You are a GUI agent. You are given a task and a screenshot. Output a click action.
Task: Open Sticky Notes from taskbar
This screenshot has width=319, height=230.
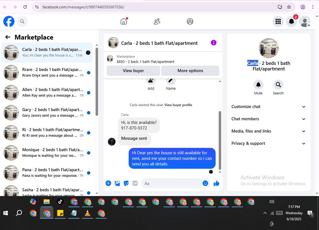click(x=60, y=213)
